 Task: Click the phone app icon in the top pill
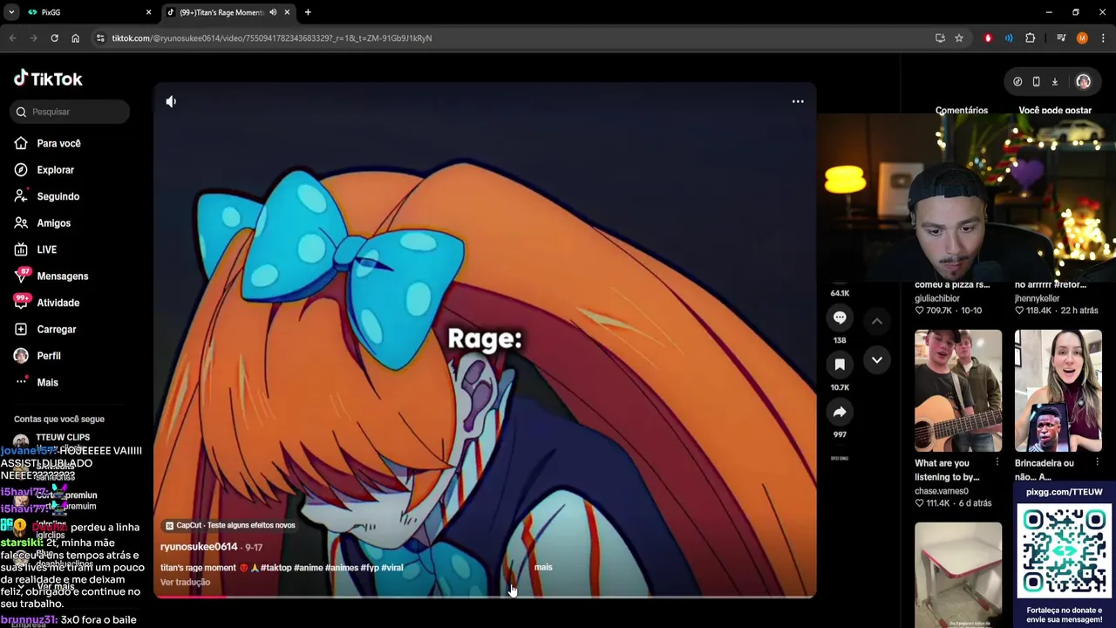pos(1036,81)
